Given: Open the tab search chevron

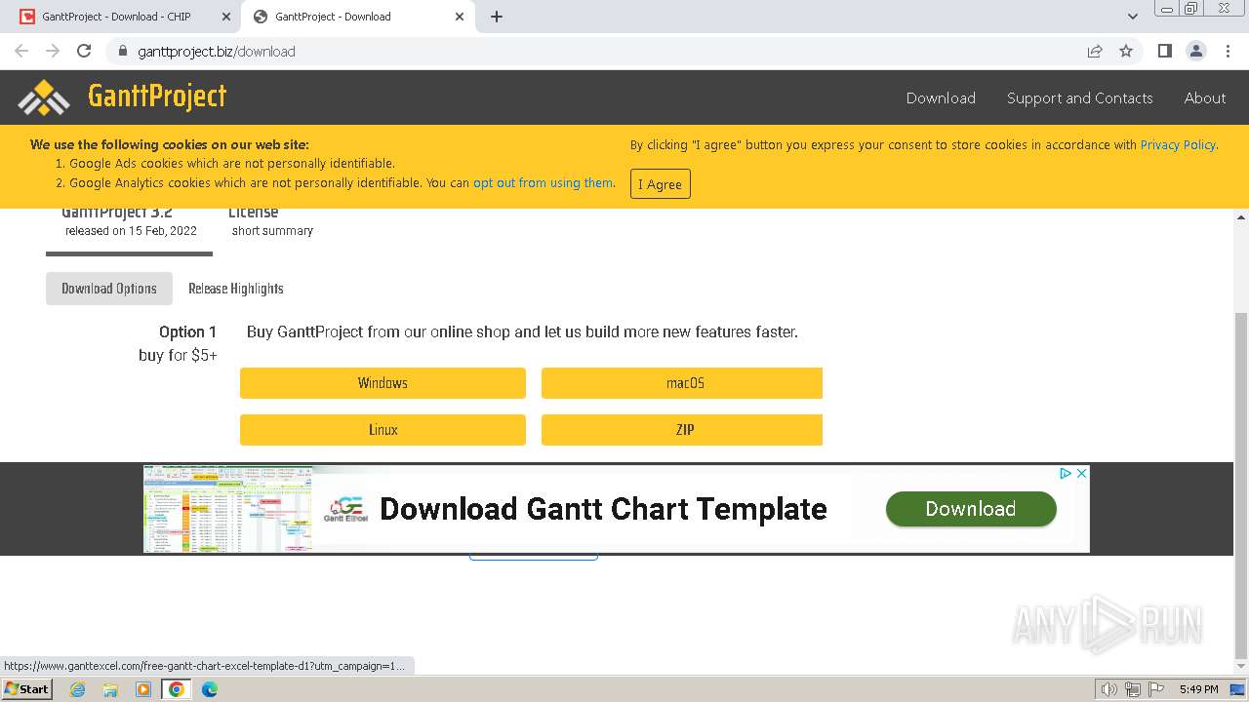Looking at the screenshot, I should (1133, 17).
